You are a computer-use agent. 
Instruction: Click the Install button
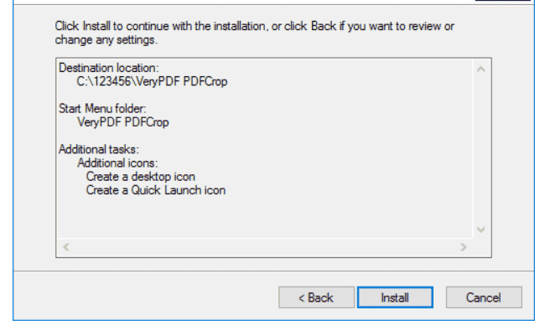(395, 297)
